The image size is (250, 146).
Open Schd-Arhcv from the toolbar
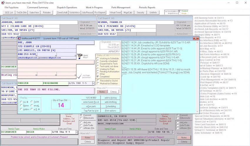75,13
